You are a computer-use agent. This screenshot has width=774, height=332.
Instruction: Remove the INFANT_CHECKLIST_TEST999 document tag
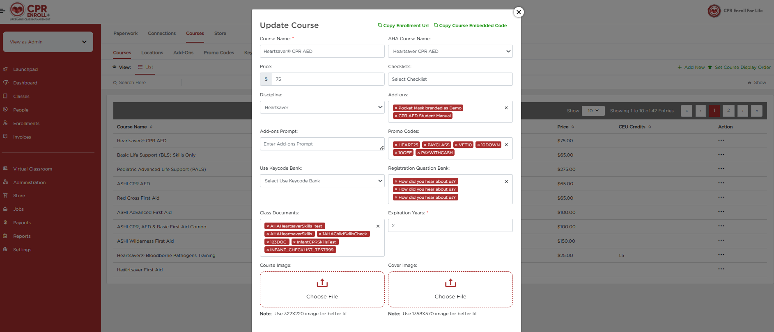tap(268, 250)
